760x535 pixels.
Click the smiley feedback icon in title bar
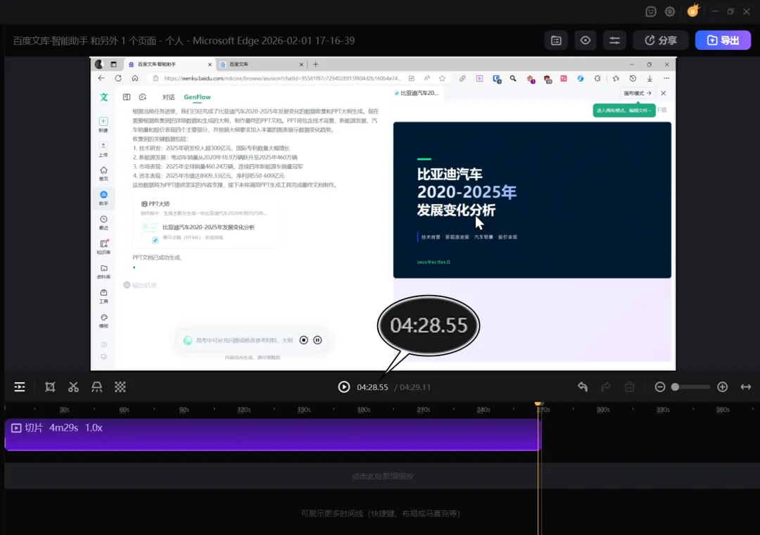651,11
